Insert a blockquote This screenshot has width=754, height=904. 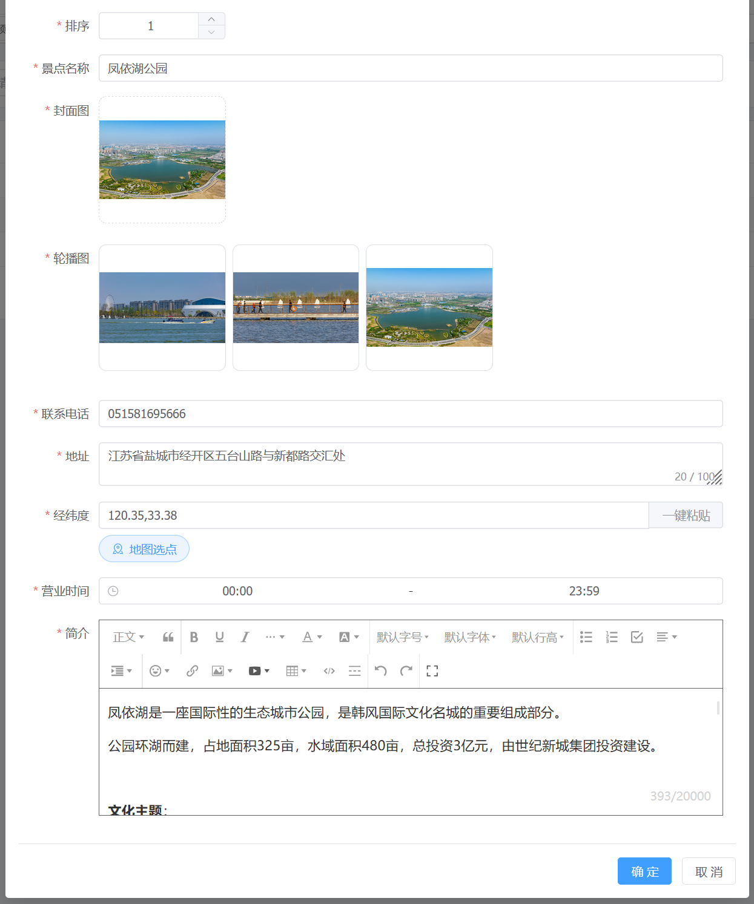[168, 637]
